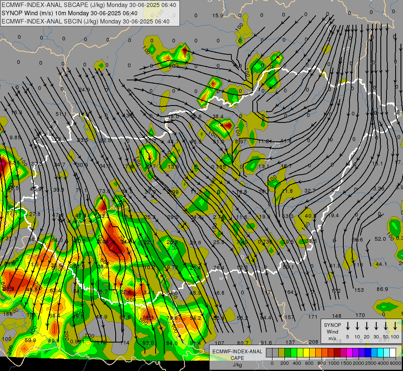
Task: Click the 89.8 grid value on the map
Action: point(54,340)
